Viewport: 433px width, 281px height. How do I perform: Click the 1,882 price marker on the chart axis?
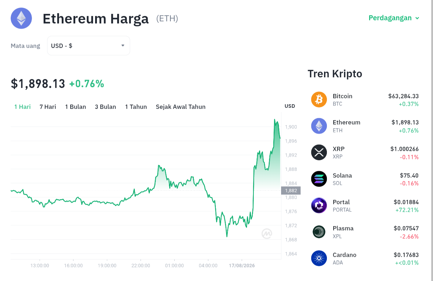coord(291,191)
